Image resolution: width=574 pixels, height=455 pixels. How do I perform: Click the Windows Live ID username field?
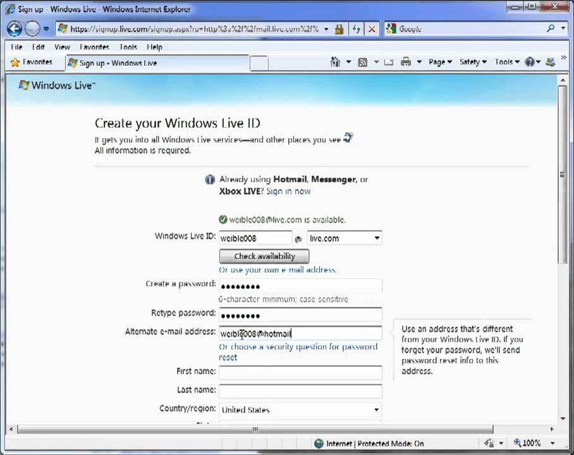click(x=255, y=238)
